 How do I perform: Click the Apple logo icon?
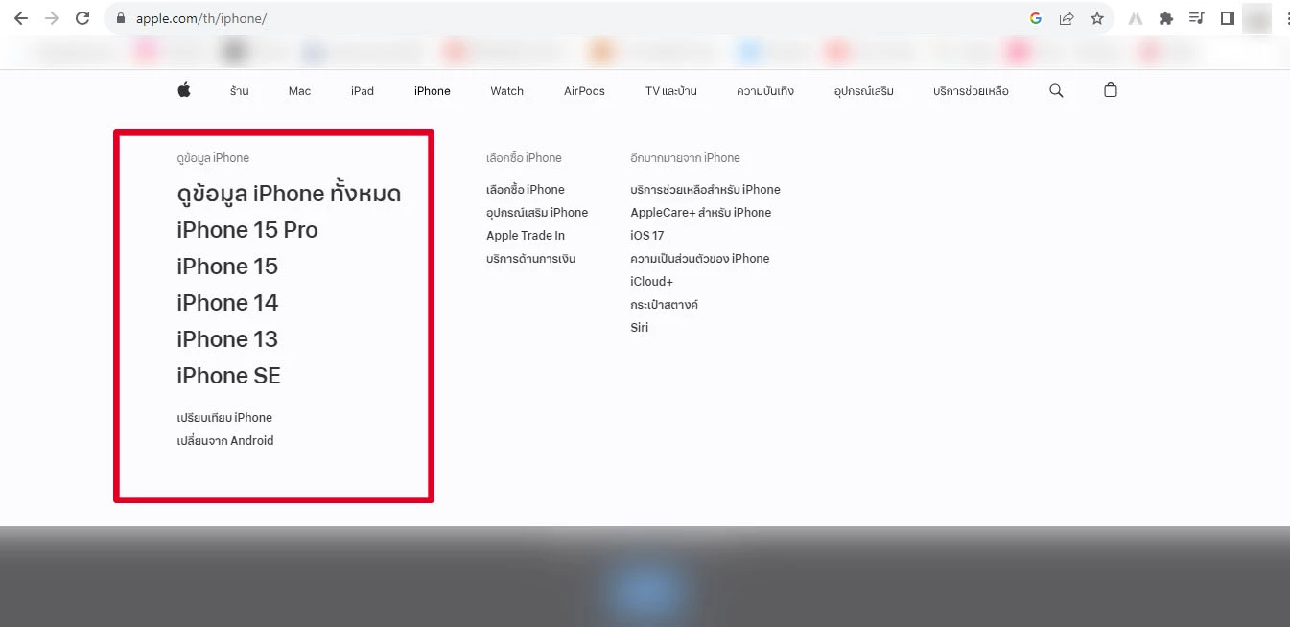(184, 90)
